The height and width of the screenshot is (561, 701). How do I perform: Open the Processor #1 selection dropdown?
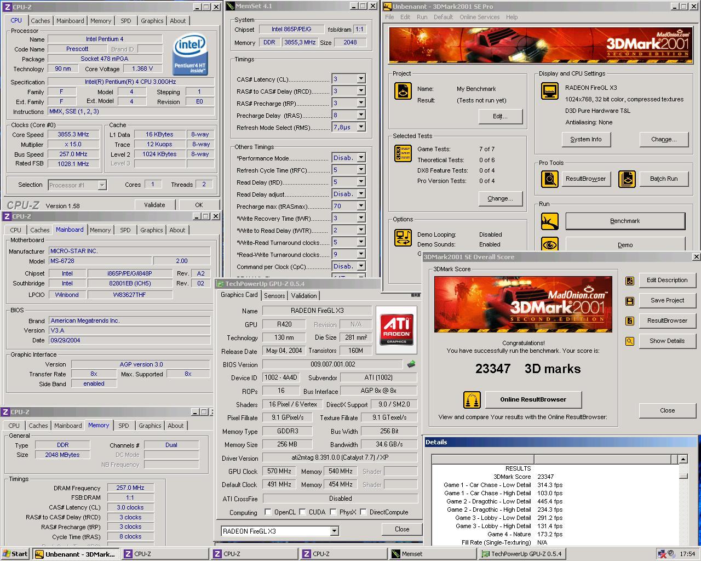pos(102,185)
